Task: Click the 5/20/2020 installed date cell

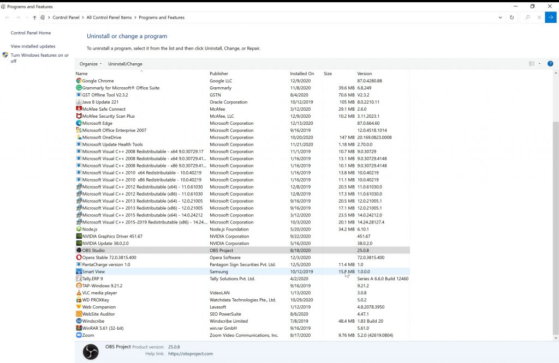Action: pos(301,229)
